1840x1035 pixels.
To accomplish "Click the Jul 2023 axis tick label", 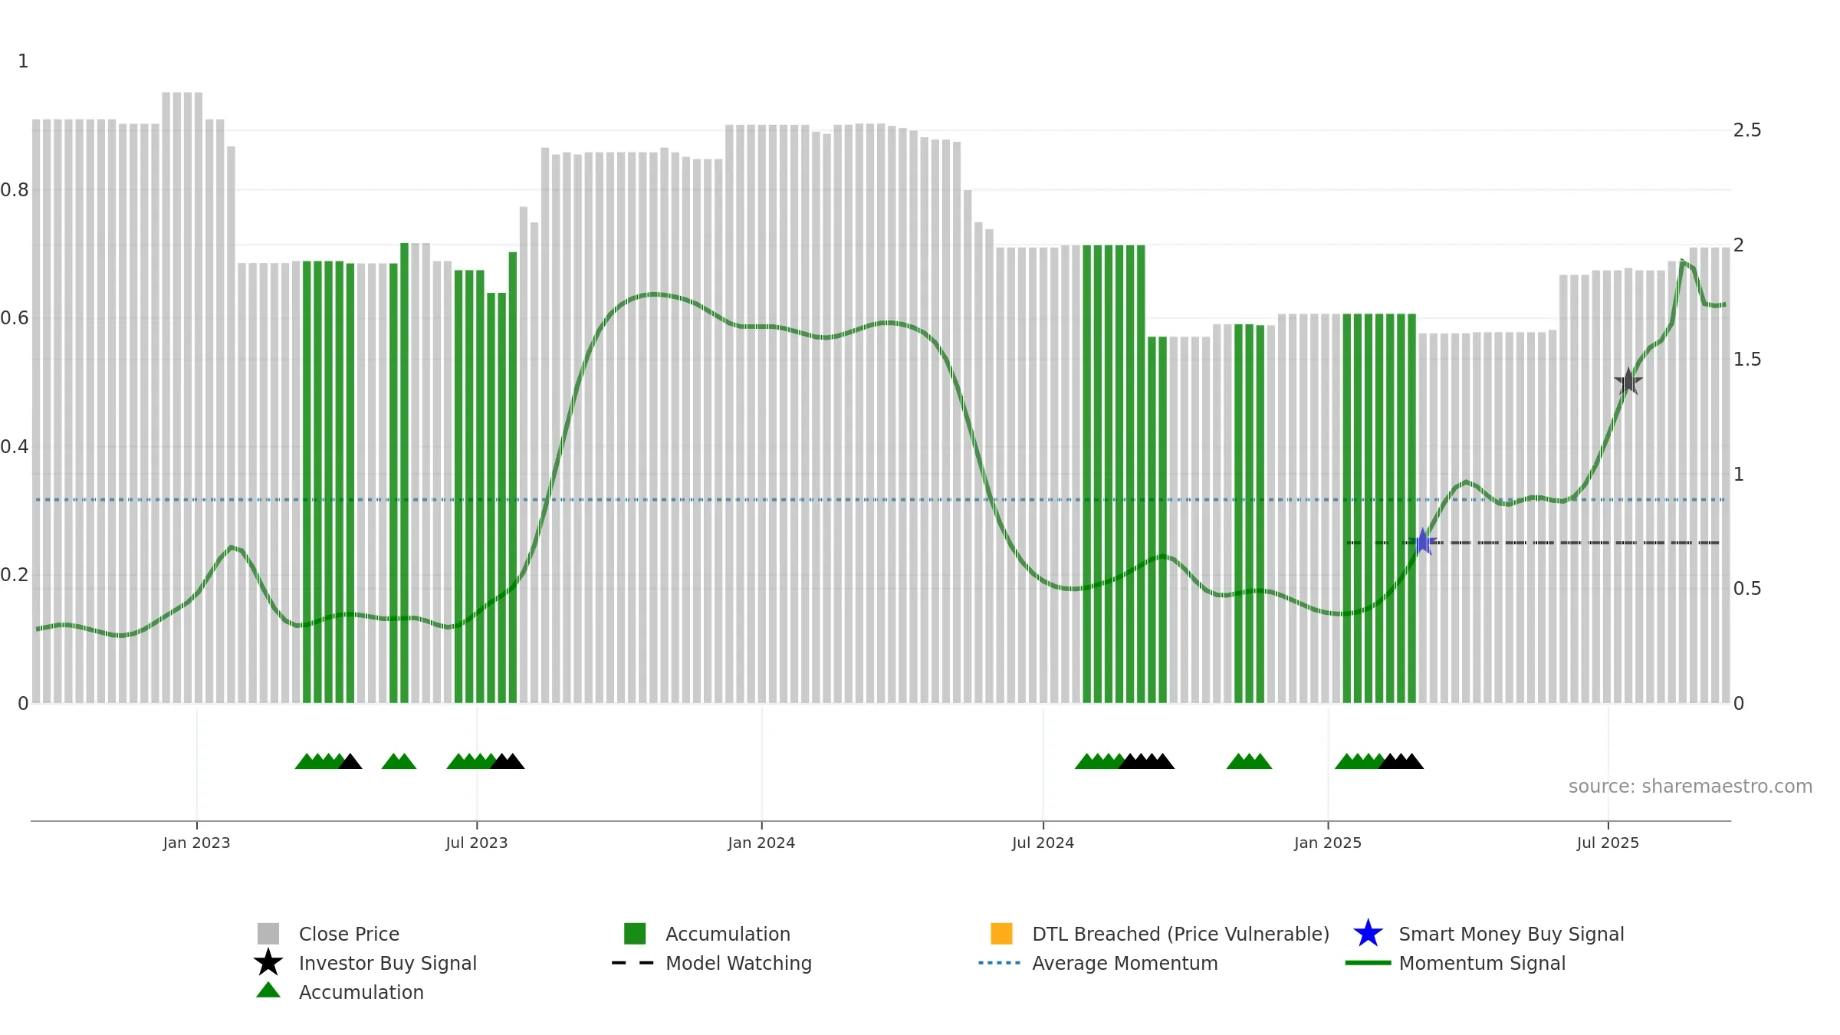I will pyautogui.click(x=477, y=843).
